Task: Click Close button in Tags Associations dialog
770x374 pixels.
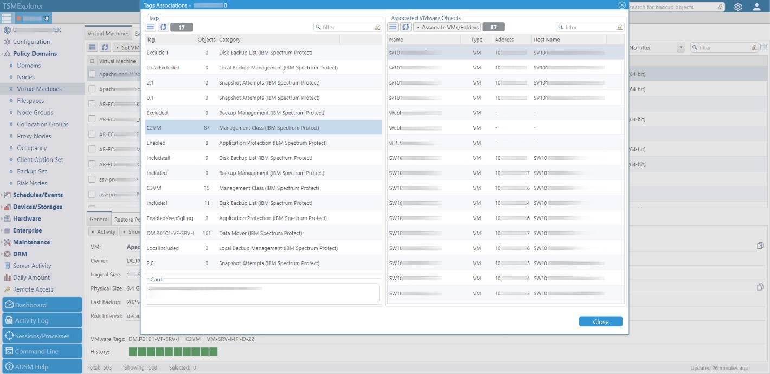Action: tap(601, 321)
